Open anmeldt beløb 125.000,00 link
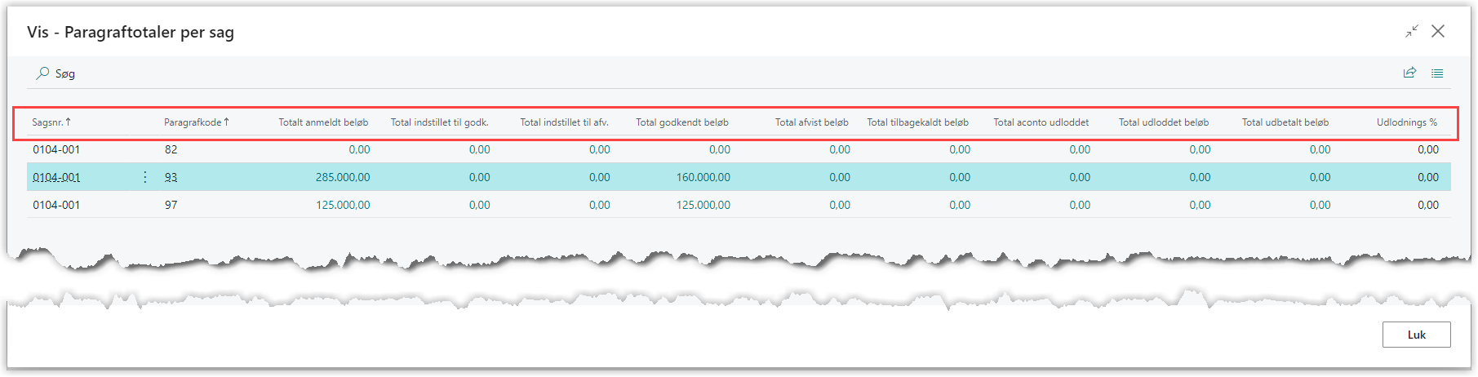This screenshot has width=1478, height=377. click(343, 205)
